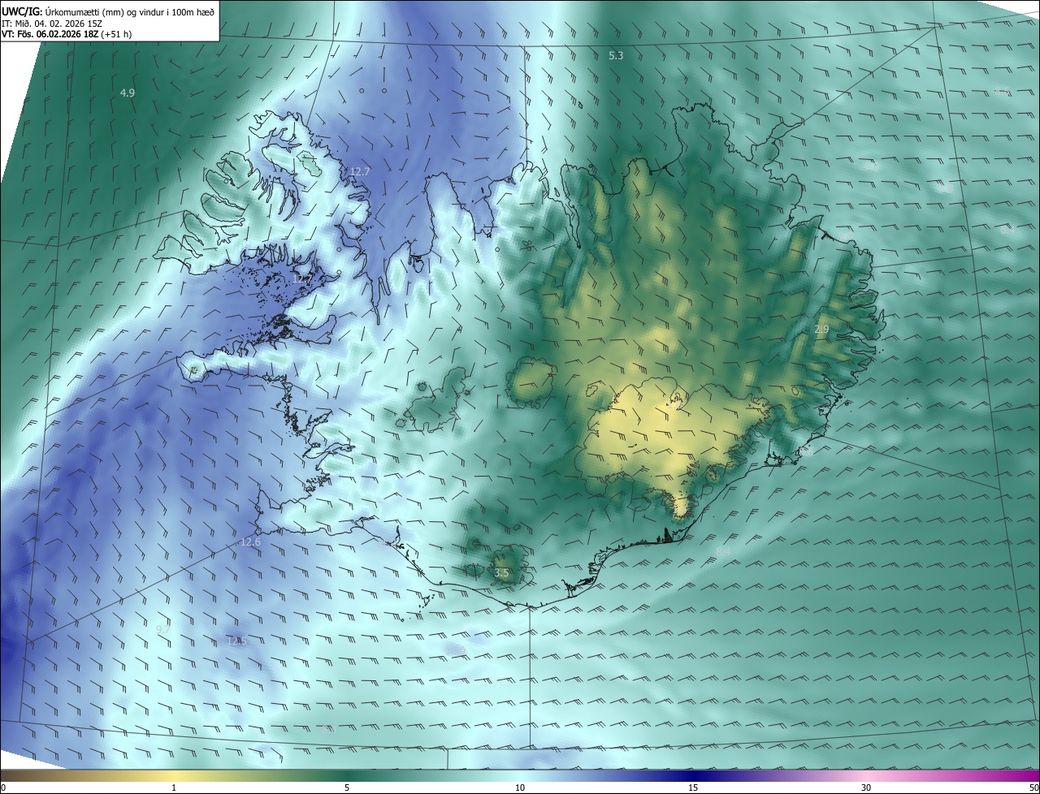
Task: Click the 9.7 value label on the map
Action: click(163, 630)
